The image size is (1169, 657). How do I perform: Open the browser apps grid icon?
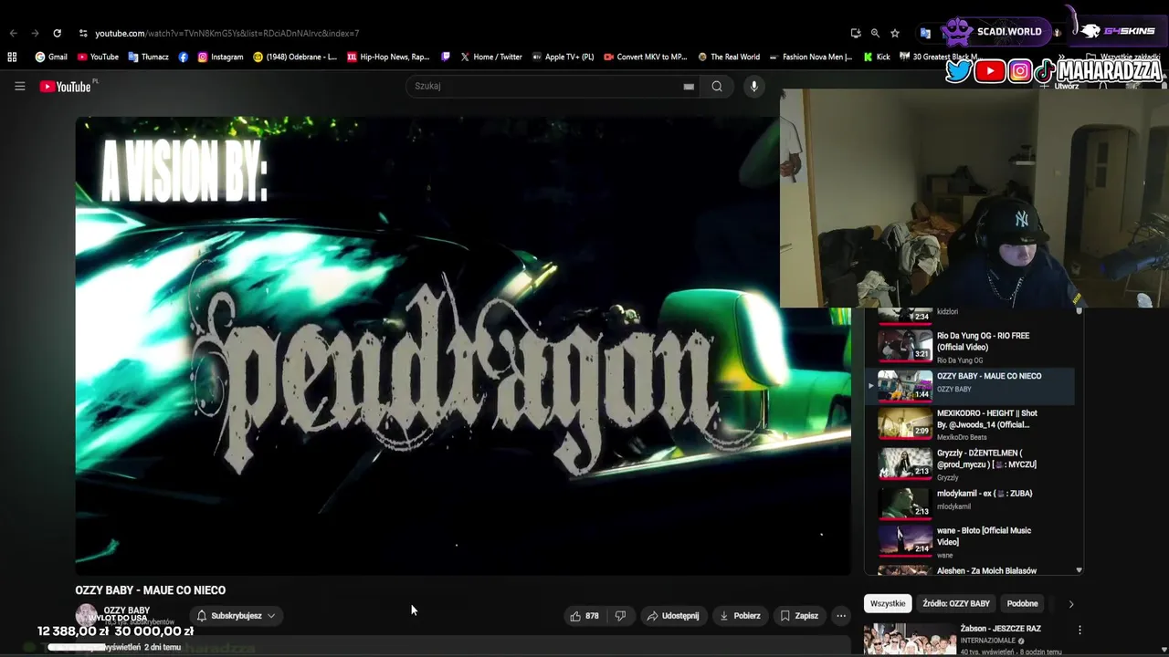tap(12, 57)
